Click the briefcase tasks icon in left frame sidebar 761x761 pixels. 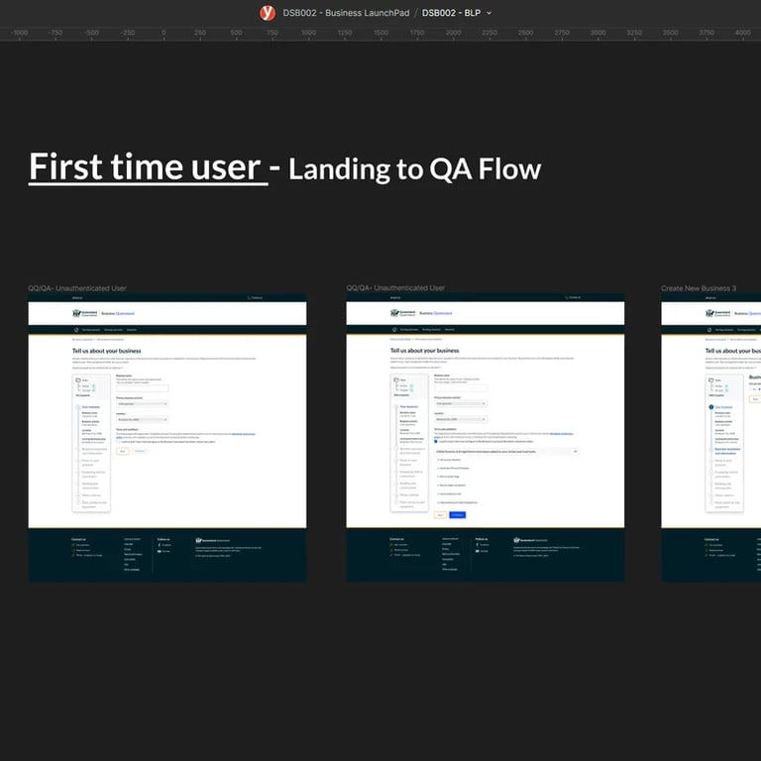[x=78, y=380]
